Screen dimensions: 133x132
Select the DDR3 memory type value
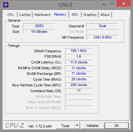(39, 26)
